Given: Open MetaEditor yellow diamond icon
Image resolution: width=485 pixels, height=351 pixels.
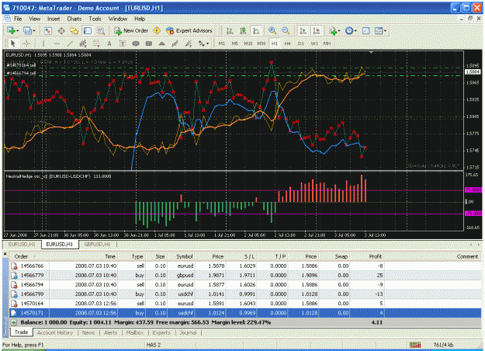Looking at the screenshot, I should tap(157, 30).
